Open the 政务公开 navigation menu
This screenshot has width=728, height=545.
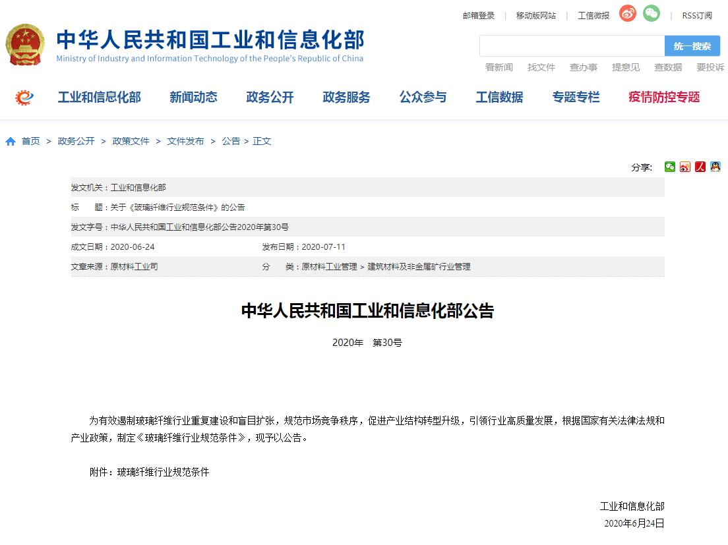[x=270, y=98]
